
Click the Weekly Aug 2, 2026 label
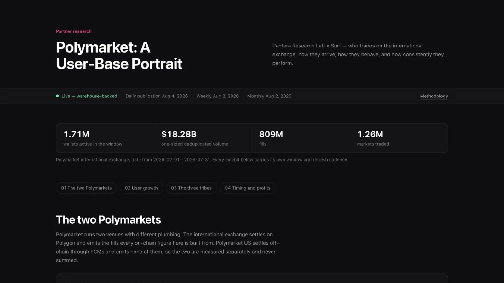[217, 96]
